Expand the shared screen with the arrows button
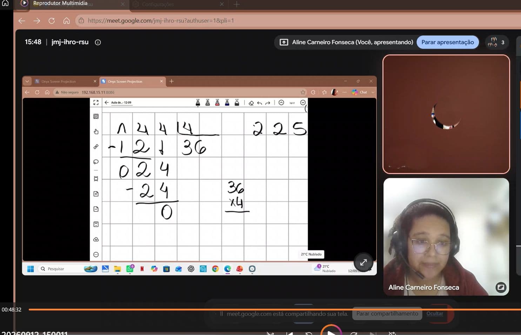The width and height of the screenshot is (521, 335). (363, 262)
